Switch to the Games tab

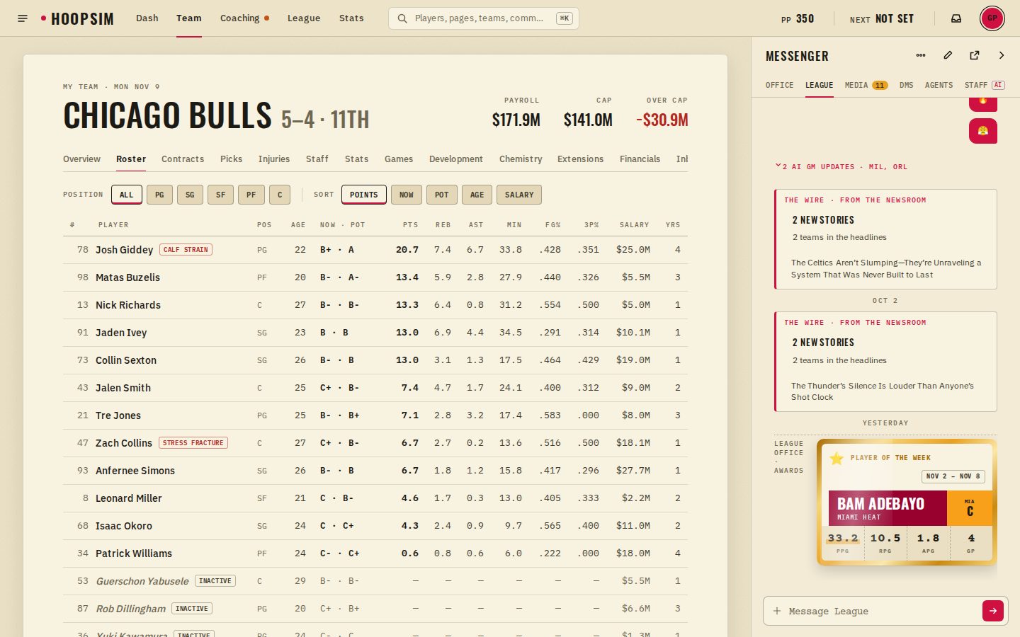click(x=399, y=159)
